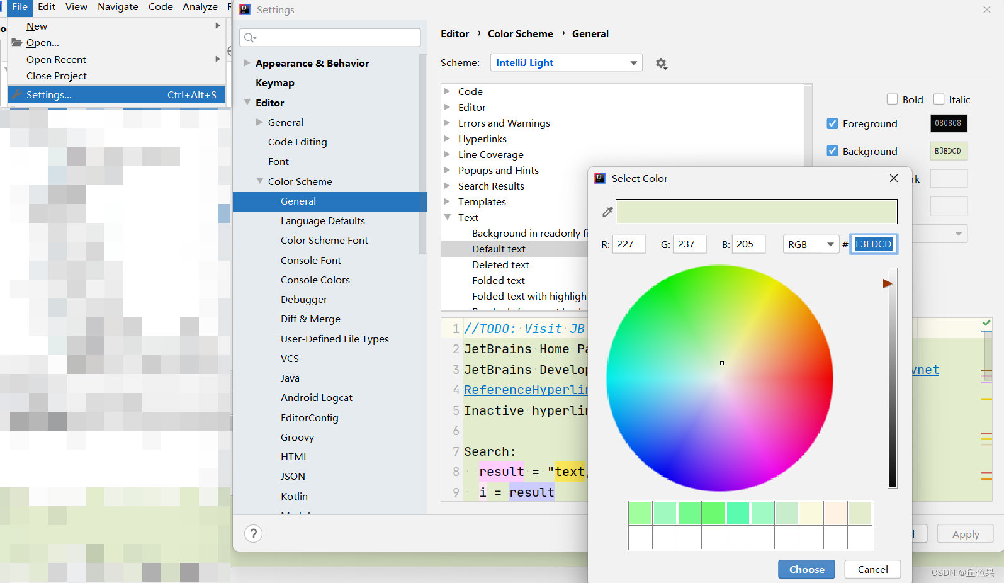Collapse the Color Scheme tree node

click(259, 181)
